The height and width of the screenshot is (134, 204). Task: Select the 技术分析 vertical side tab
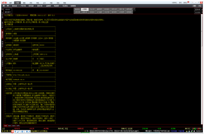2,25
